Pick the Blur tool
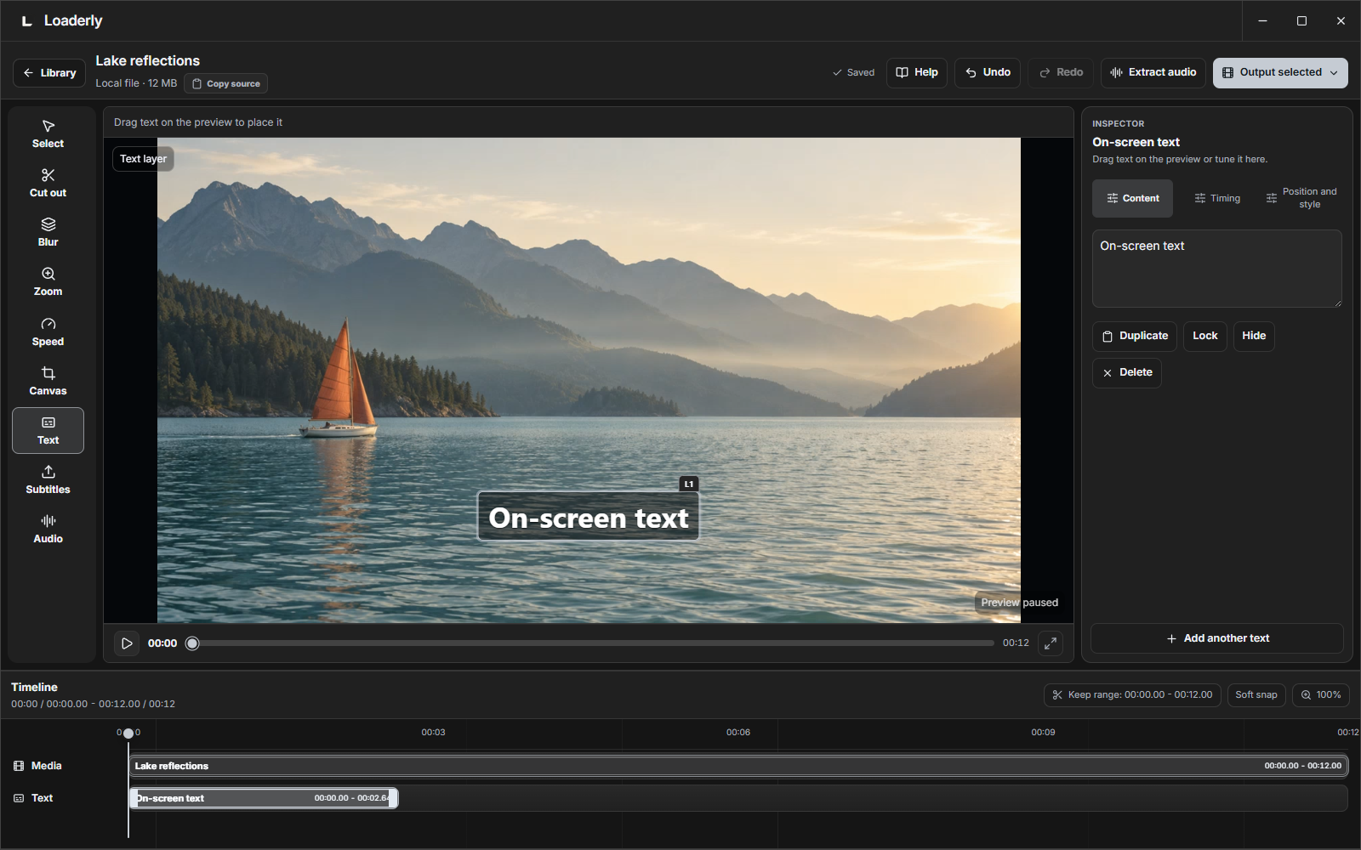This screenshot has height=850, width=1361. click(x=48, y=233)
